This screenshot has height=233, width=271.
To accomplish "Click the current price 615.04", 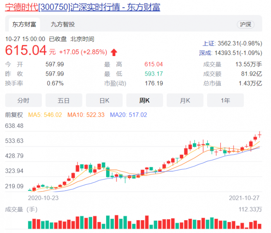I will click(26, 50).
